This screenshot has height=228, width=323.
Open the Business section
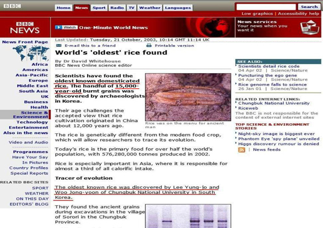coord(36,102)
